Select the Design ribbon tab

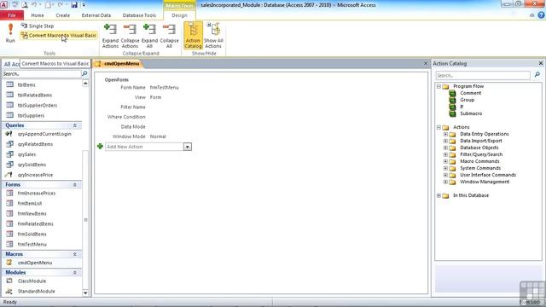coord(179,15)
